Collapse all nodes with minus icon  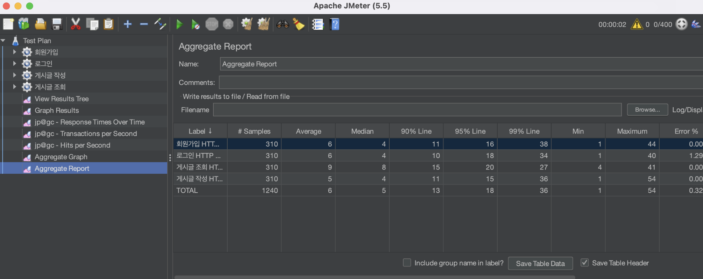point(144,24)
